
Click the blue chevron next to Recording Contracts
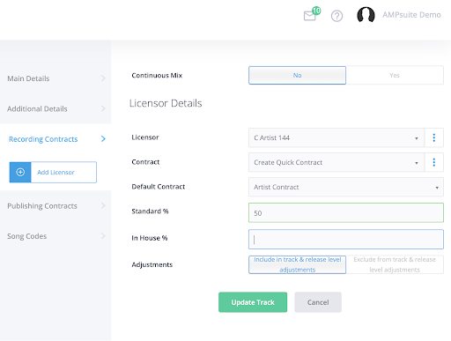[x=103, y=138]
